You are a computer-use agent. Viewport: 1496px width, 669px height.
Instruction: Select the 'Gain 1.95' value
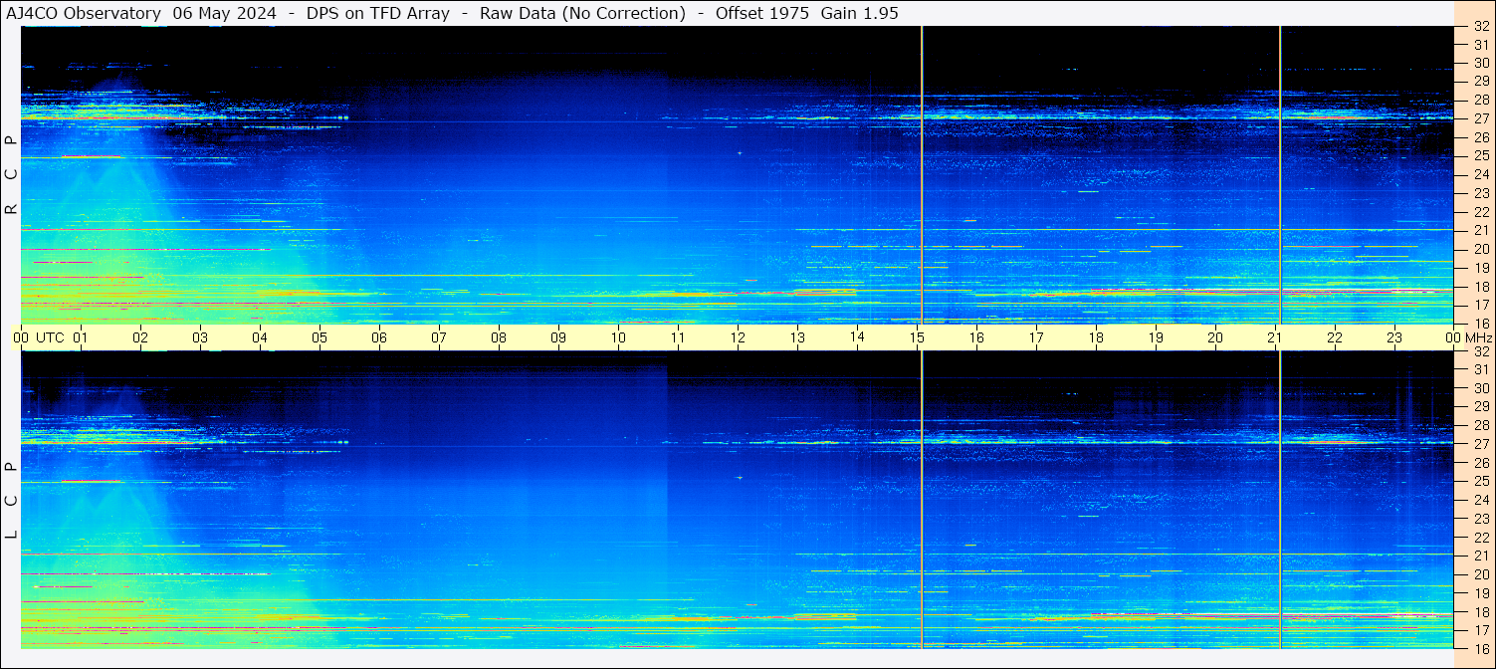point(860,13)
